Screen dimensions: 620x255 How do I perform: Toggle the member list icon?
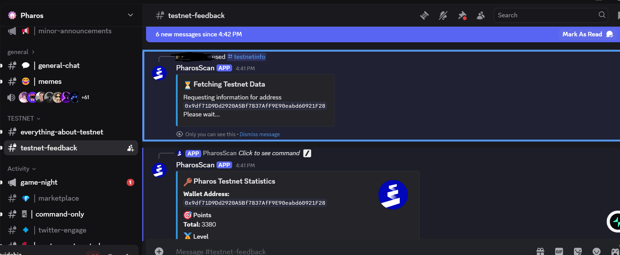point(481,15)
